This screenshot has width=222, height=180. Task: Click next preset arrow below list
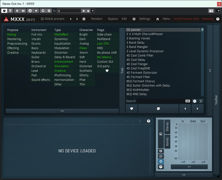[198, 109]
